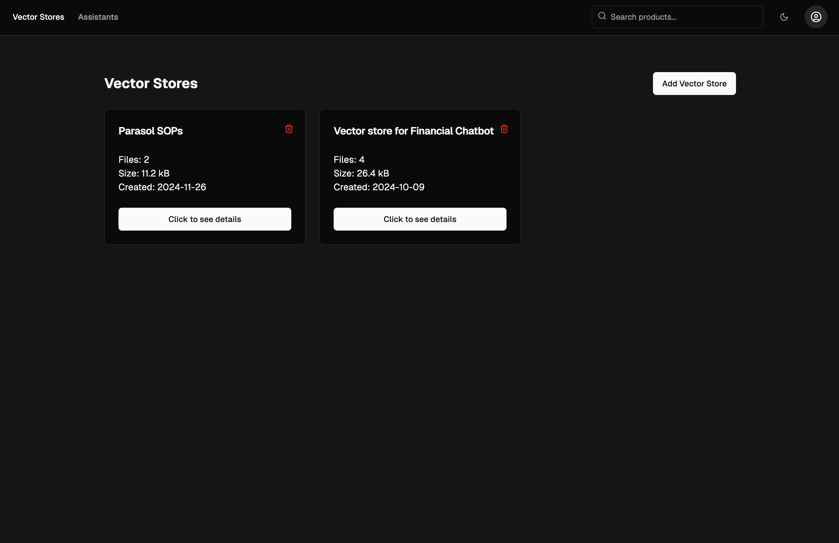Image resolution: width=839 pixels, height=543 pixels.
Task: Click the Size: 11.2 kB text
Action: click(x=144, y=173)
